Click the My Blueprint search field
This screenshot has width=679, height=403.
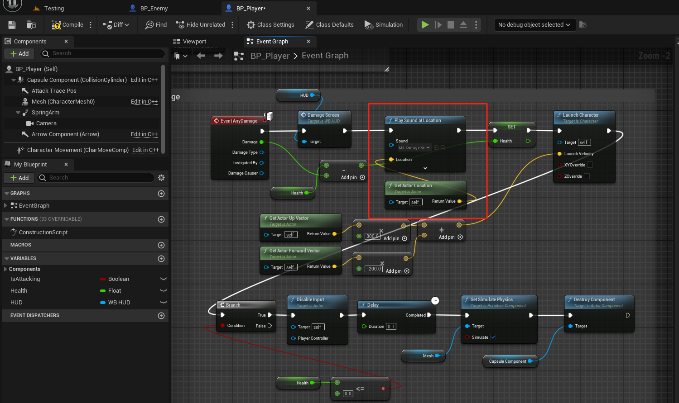coord(96,178)
